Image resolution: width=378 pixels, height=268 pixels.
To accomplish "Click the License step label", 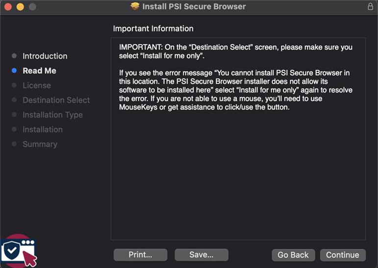I will coord(37,85).
